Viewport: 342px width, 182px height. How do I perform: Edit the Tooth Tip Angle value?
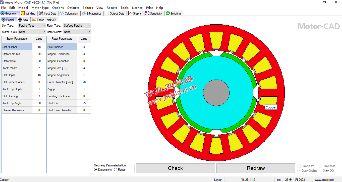[39, 103]
